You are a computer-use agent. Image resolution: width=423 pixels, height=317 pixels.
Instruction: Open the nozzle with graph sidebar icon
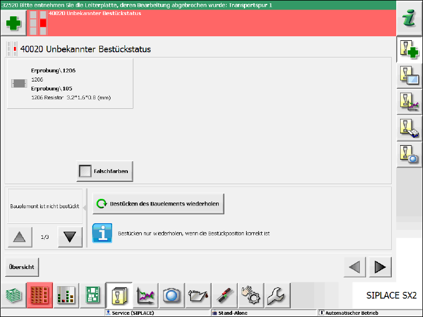409,102
